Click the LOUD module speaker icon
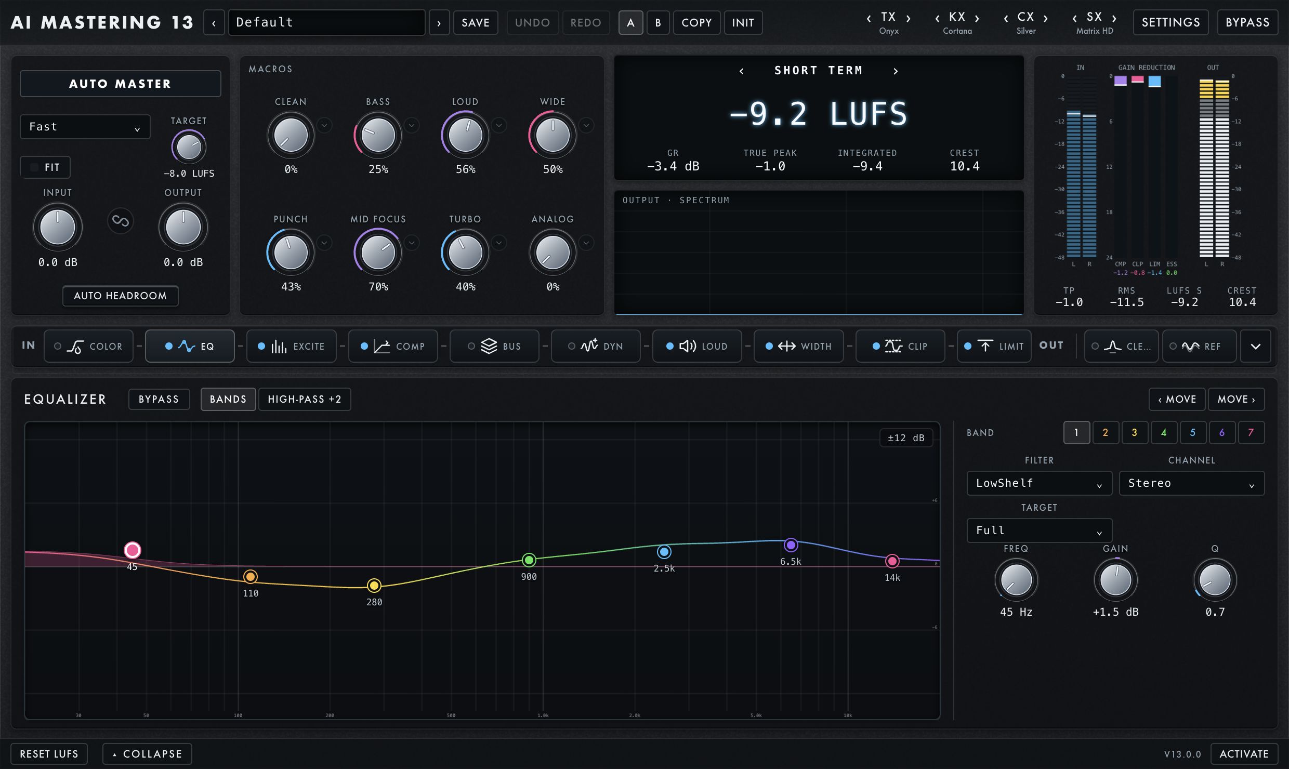 pos(688,346)
